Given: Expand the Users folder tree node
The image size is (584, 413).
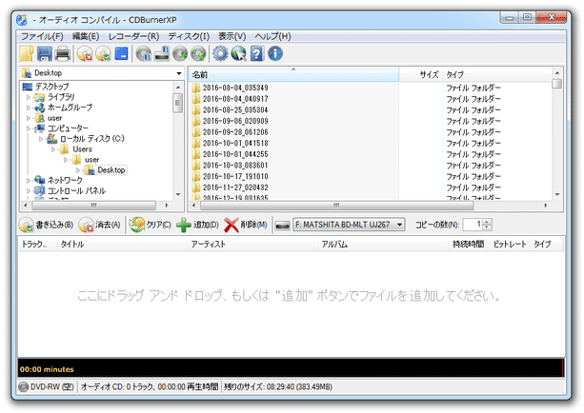Looking at the screenshot, I should click(x=53, y=149).
